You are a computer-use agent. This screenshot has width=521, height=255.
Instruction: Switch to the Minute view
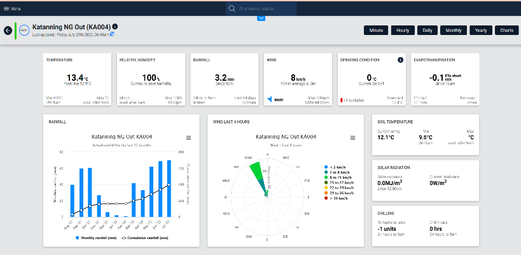375,30
